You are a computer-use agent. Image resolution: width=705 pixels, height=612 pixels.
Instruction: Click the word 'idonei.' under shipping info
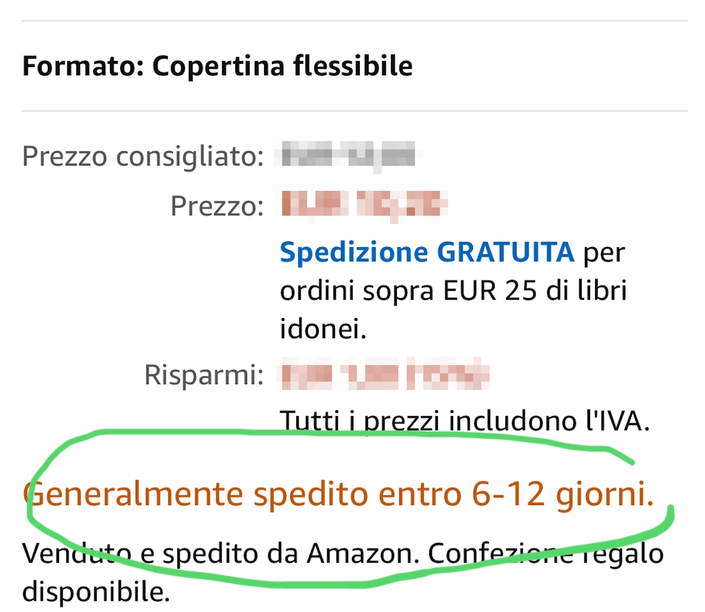[323, 328]
